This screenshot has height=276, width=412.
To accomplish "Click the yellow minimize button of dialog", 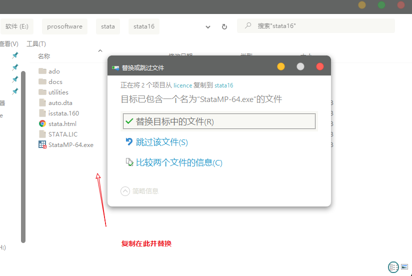I will pyautogui.click(x=281, y=66).
